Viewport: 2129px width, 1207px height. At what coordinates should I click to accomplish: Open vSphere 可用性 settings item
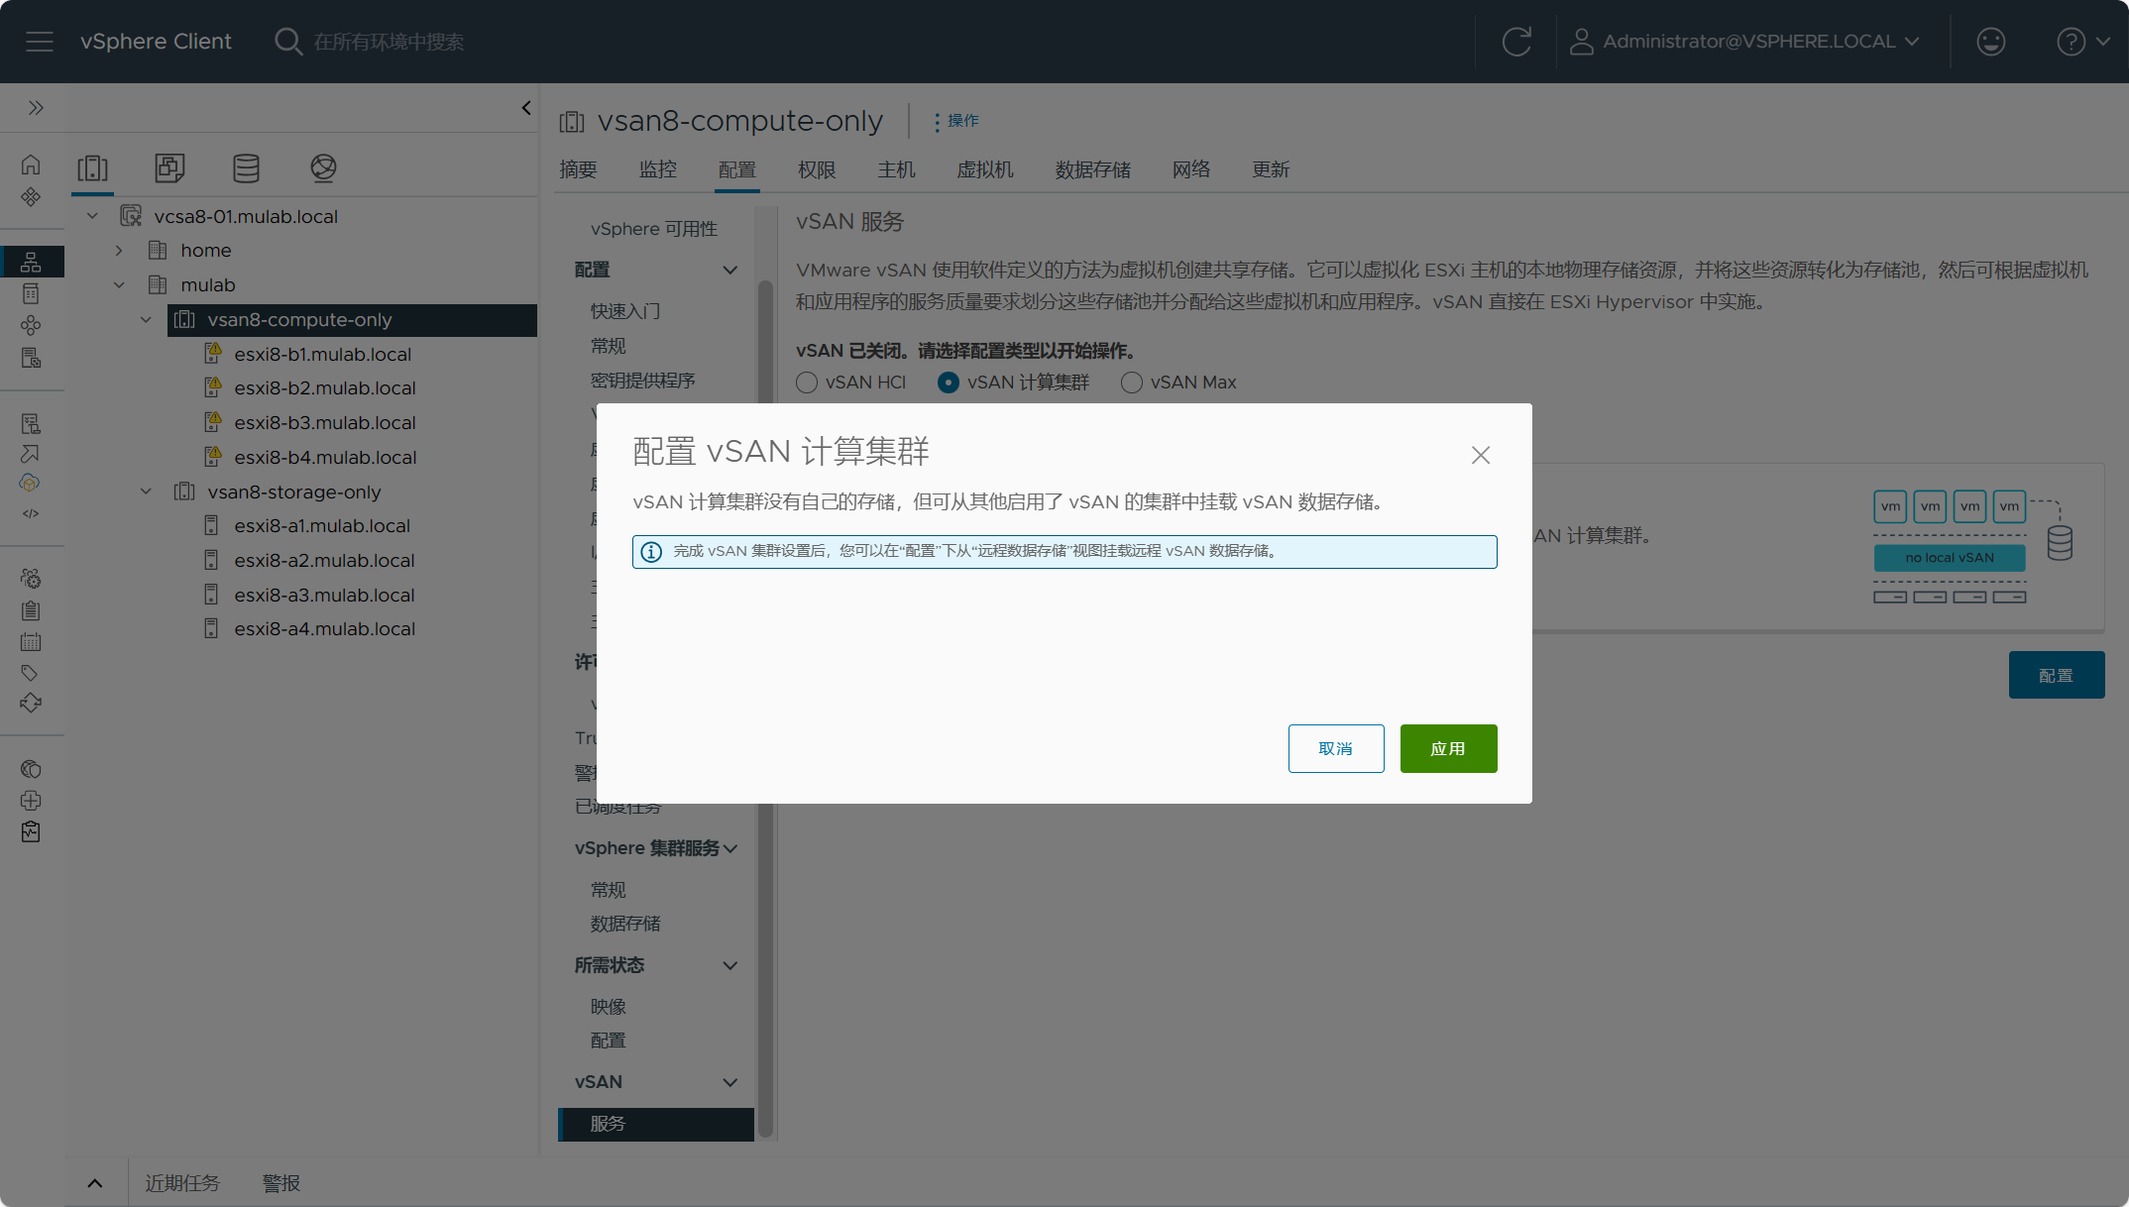point(654,229)
